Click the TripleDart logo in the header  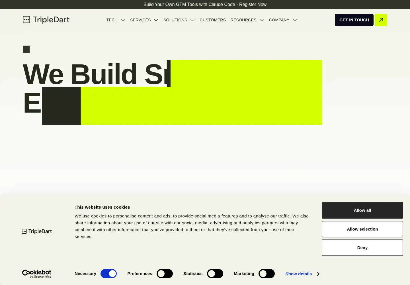pos(46,20)
